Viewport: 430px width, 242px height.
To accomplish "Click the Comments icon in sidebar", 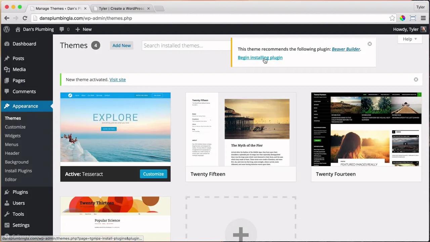I will pos(7,91).
